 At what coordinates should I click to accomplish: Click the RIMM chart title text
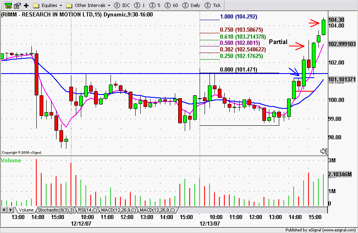coord(77,15)
